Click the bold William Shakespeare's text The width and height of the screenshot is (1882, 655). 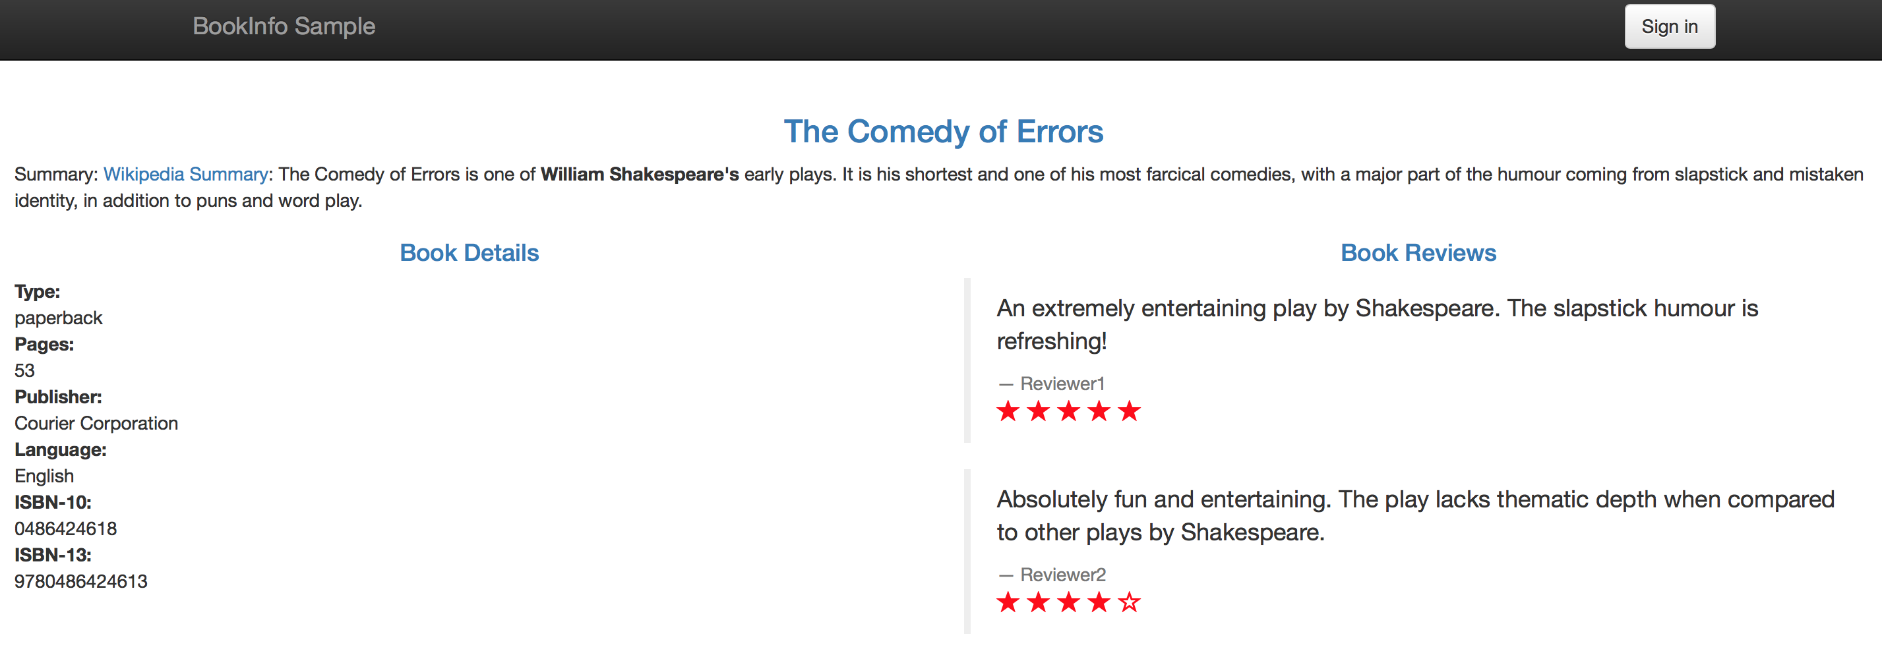[639, 175]
